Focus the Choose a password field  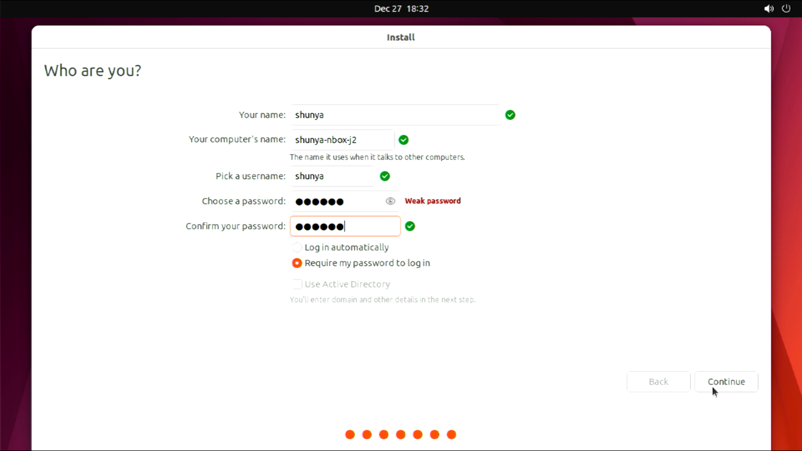tap(337, 201)
